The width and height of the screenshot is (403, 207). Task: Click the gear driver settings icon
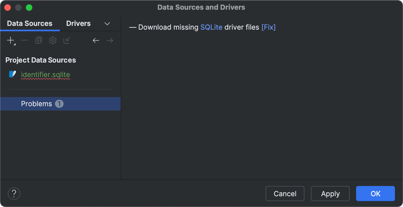(x=53, y=41)
